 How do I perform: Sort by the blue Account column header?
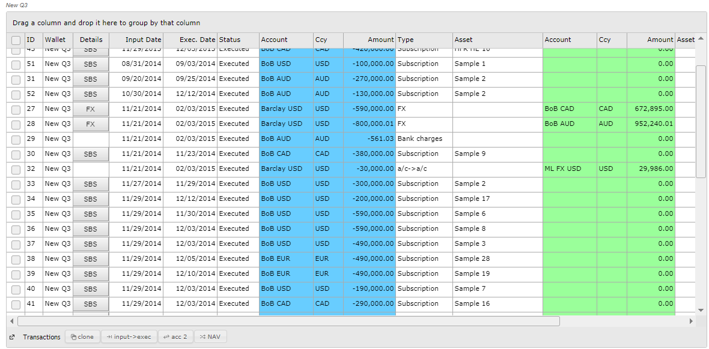[x=286, y=40]
